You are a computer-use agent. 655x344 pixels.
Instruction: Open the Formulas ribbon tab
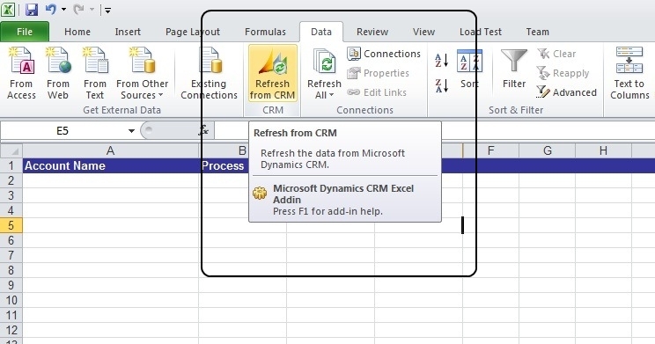coord(265,32)
